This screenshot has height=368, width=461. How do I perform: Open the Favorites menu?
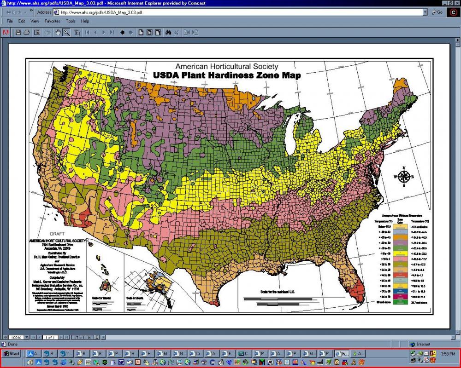pyautogui.click(x=52, y=21)
